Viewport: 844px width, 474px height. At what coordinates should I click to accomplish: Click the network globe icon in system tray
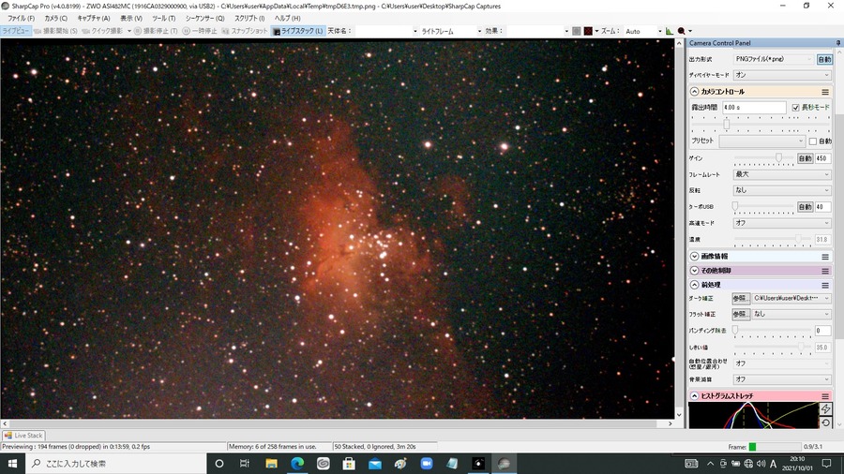tap(748, 464)
